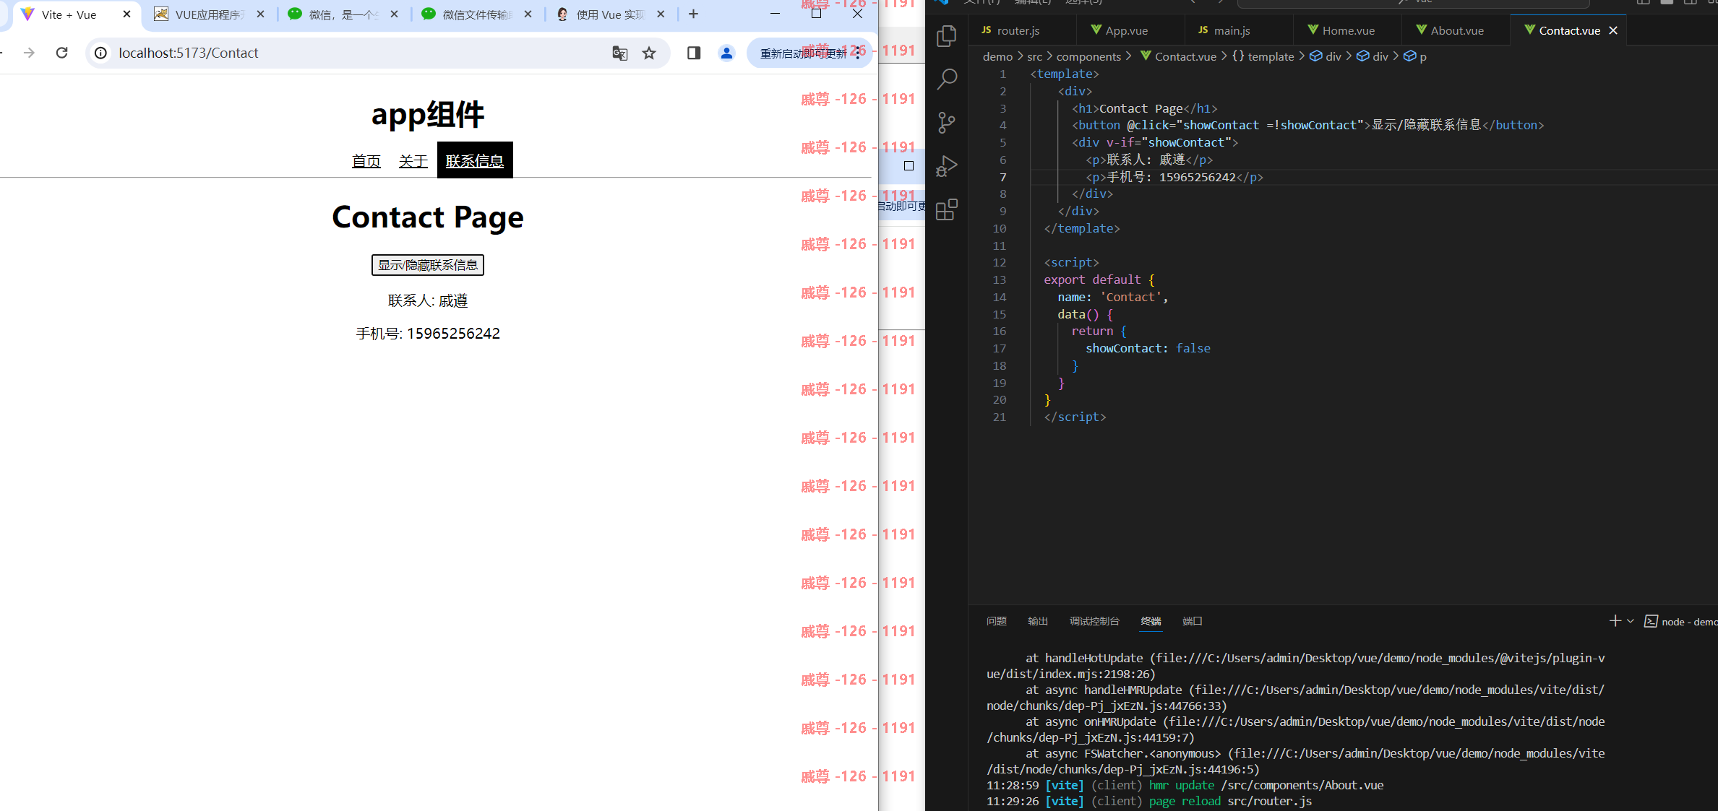Click 重新启动即可更新 update button

click(804, 53)
